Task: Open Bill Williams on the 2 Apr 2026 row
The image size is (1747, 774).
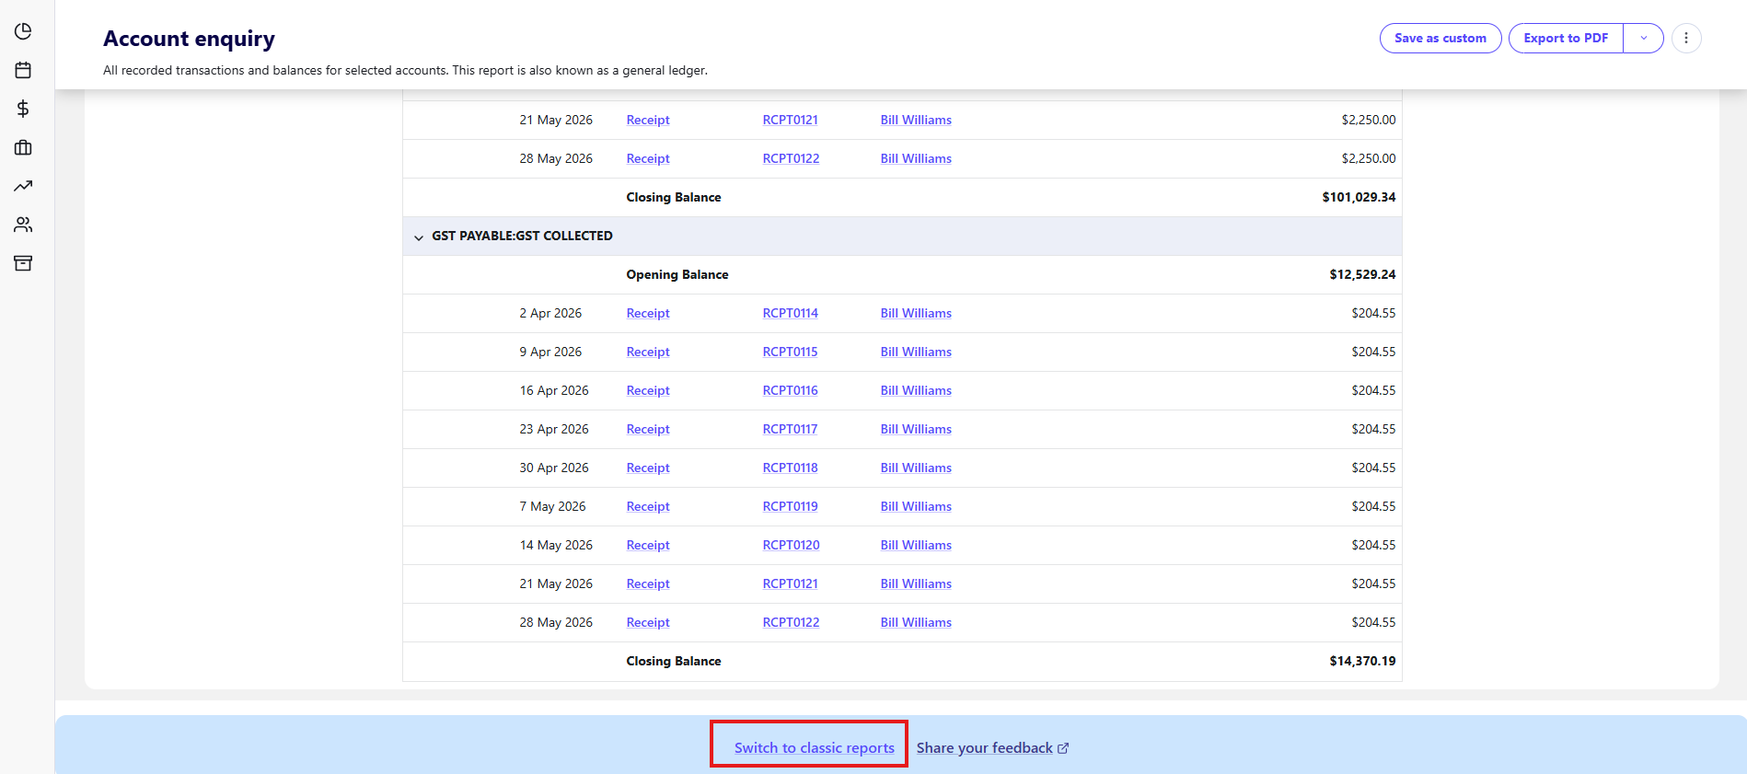Action: [916, 313]
